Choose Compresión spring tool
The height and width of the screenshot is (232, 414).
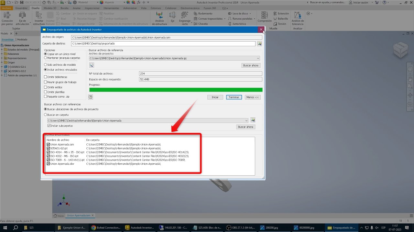[265, 17]
